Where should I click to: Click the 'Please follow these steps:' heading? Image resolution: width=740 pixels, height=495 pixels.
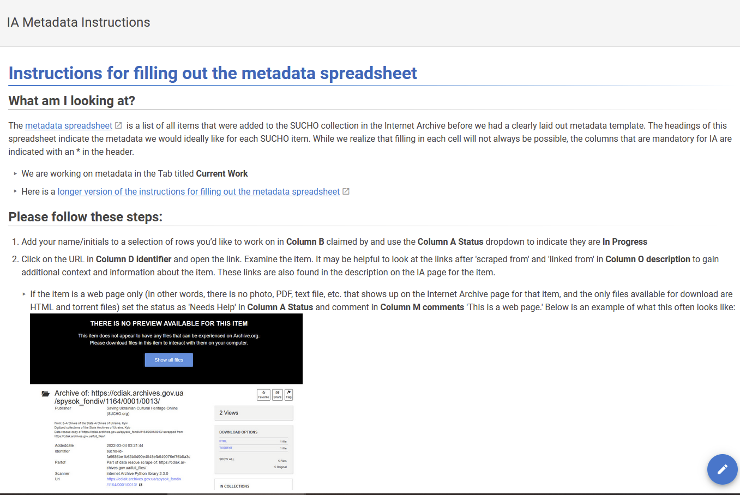86,217
